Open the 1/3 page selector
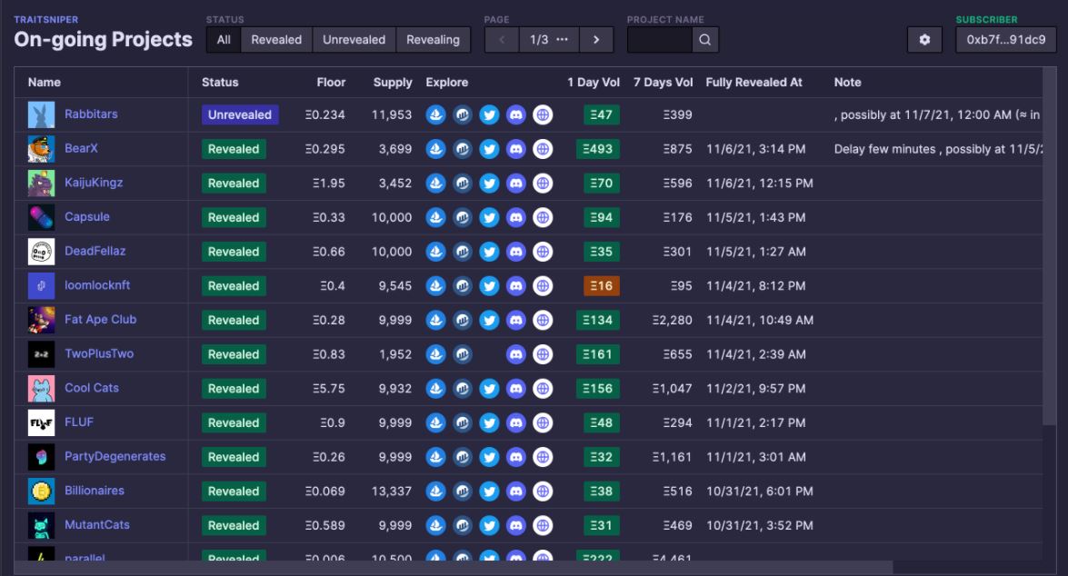This screenshot has height=576, width=1068. click(x=549, y=40)
